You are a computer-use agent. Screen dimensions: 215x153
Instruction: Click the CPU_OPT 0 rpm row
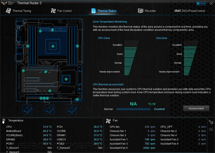[183, 127]
